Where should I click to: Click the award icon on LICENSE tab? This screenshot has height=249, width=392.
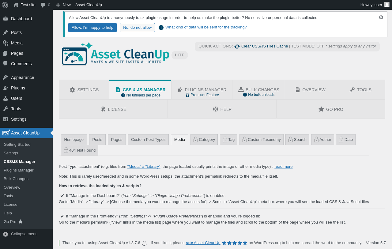coord(103,109)
